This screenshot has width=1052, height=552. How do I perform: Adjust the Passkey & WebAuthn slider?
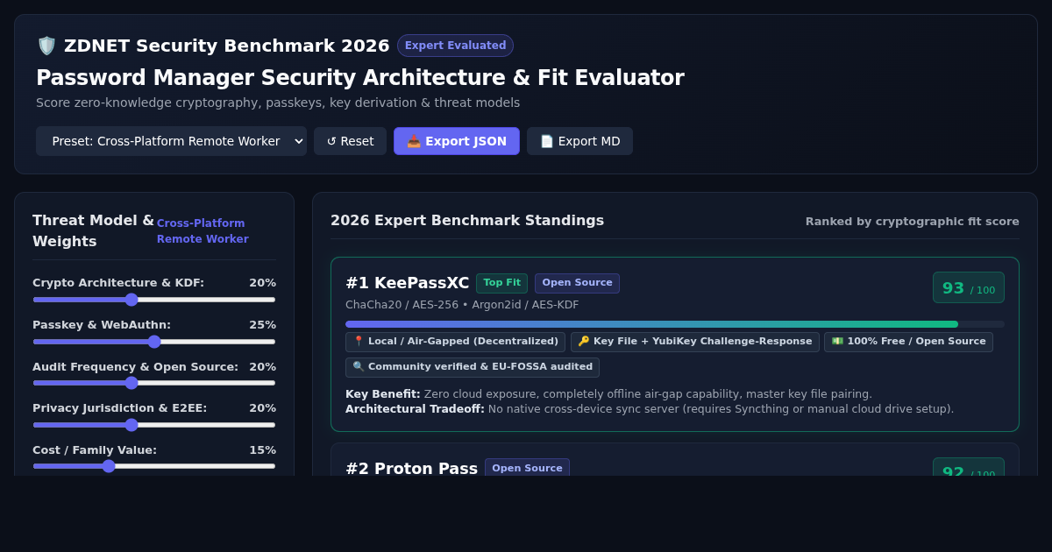tap(154, 342)
